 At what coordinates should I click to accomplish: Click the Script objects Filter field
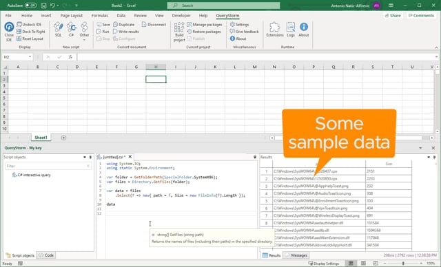coord(48,166)
